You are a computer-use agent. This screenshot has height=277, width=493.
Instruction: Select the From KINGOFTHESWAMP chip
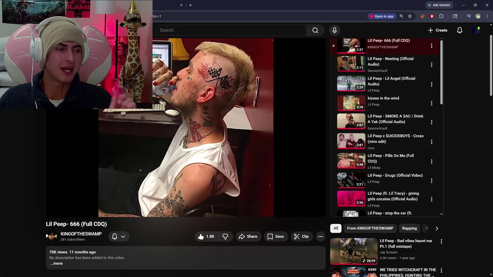click(370, 228)
